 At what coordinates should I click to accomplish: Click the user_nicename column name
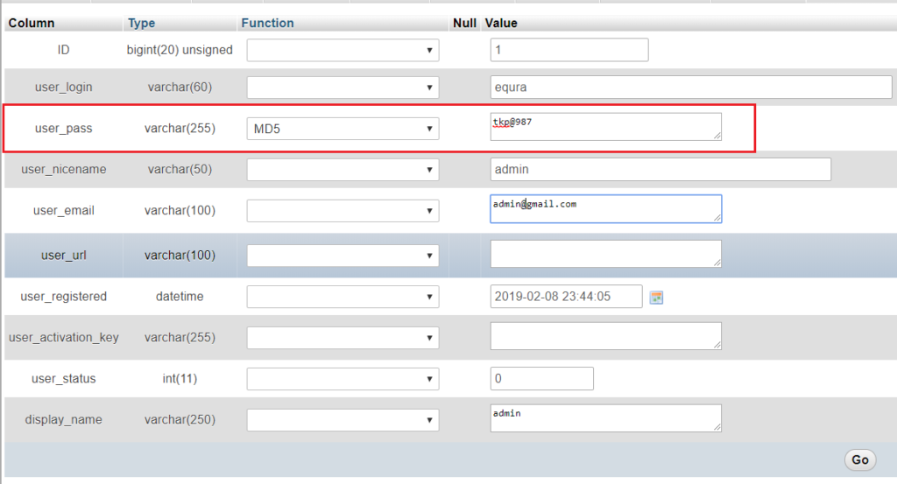point(63,169)
